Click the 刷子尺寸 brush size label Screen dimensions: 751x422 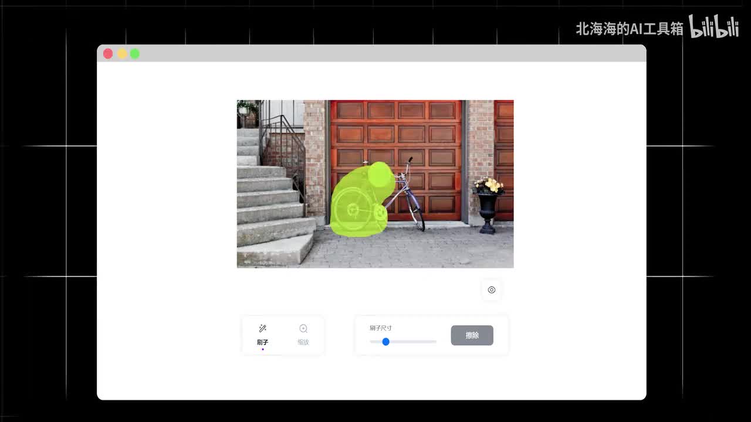(x=381, y=328)
